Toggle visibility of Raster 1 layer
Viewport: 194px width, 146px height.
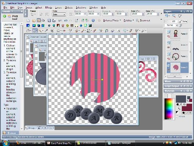tap(168, 59)
